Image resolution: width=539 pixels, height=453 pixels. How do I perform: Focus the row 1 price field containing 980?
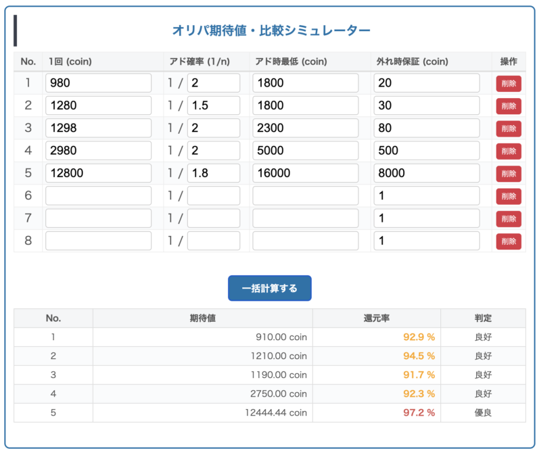[x=98, y=83]
